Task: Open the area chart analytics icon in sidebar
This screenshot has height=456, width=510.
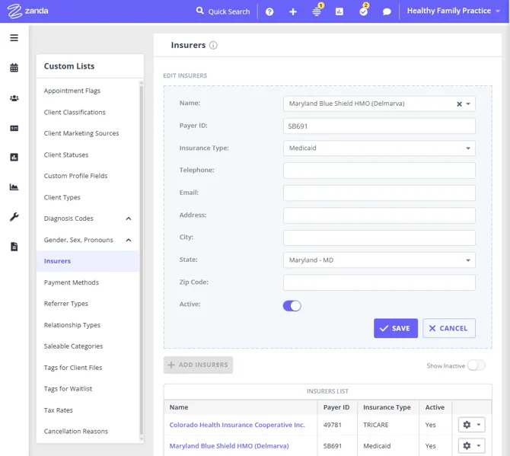Action: pos(14,187)
